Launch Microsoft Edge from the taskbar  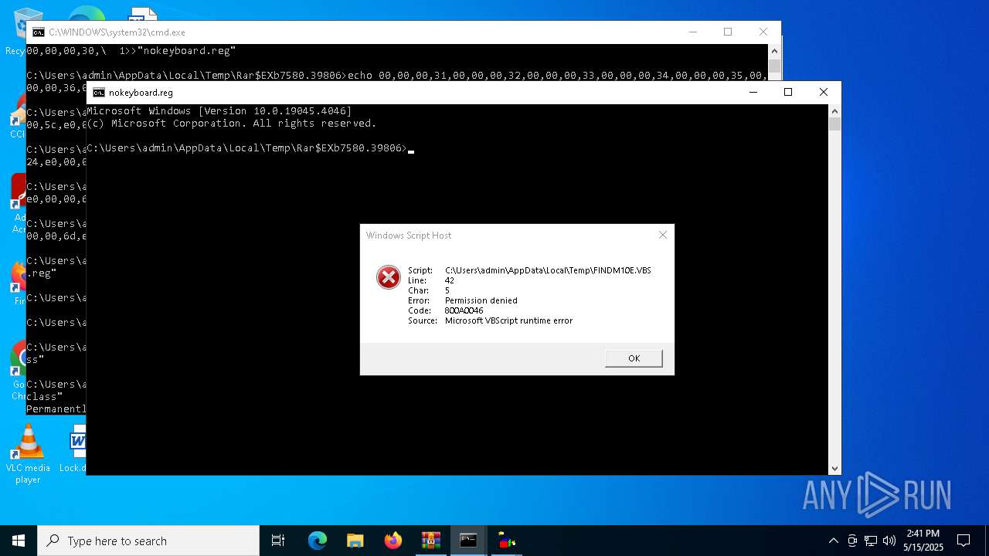[318, 541]
